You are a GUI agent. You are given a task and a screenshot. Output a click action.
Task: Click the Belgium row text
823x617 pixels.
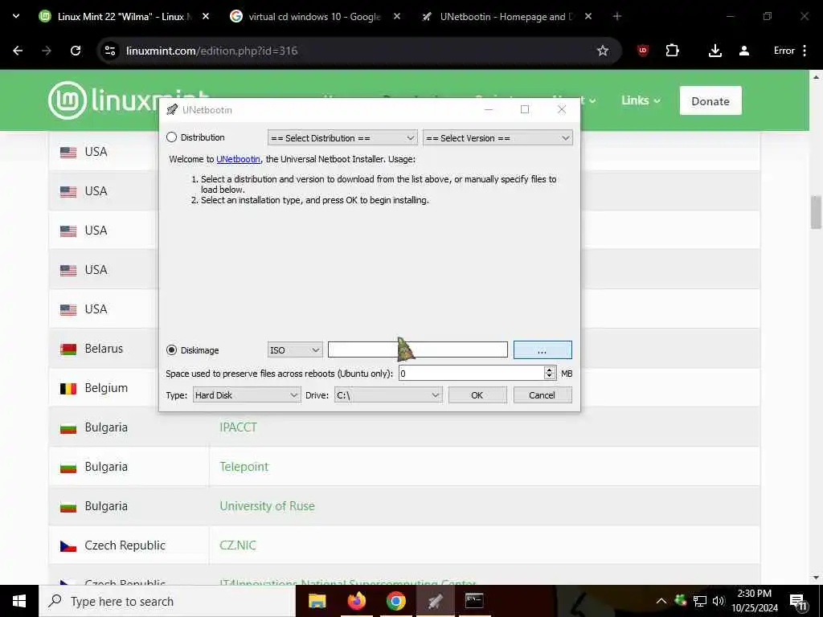pos(106,388)
